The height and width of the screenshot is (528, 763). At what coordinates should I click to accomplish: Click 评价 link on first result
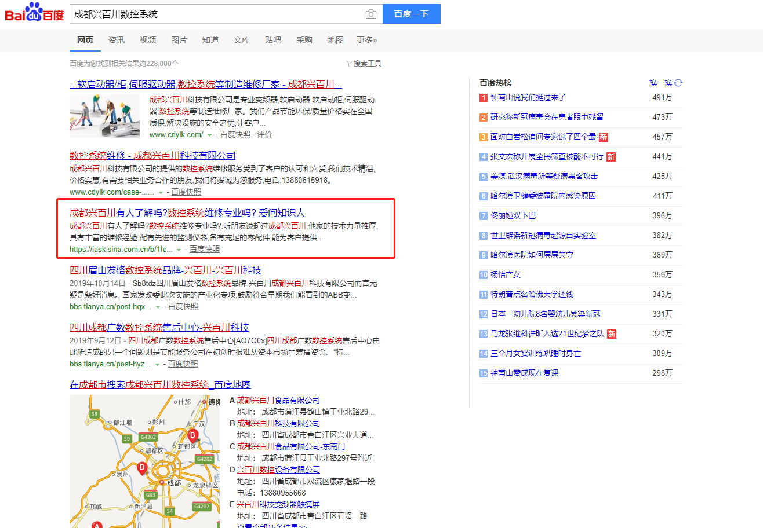click(264, 134)
